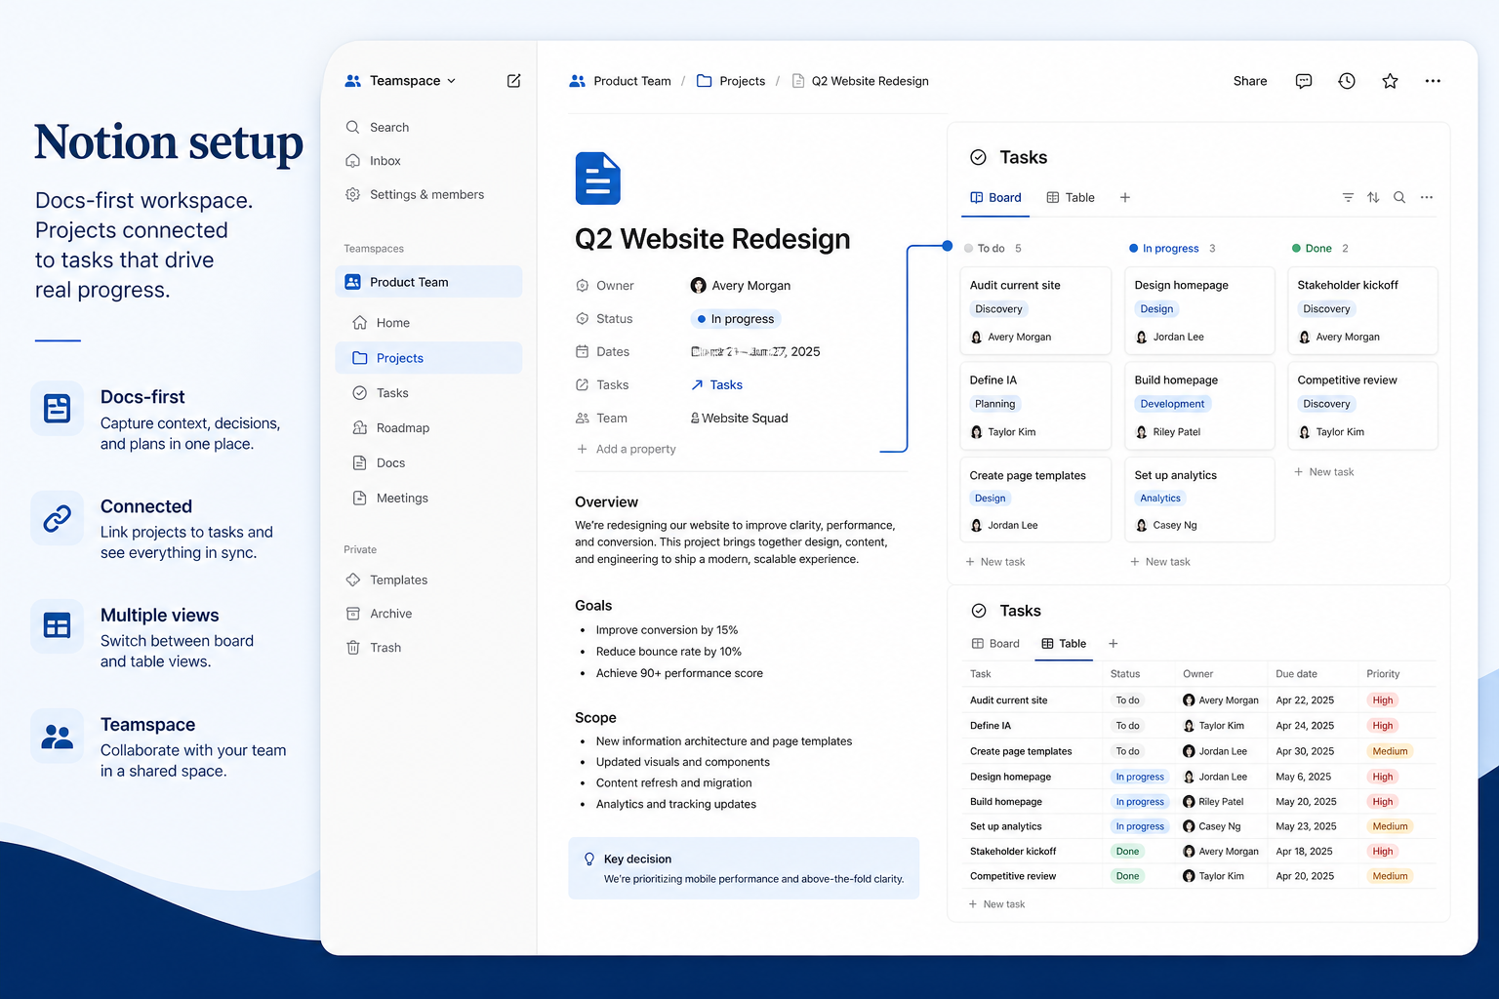This screenshot has height=999, width=1499.
Task: Add New task at bottom of table
Action: [x=996, y=905]
